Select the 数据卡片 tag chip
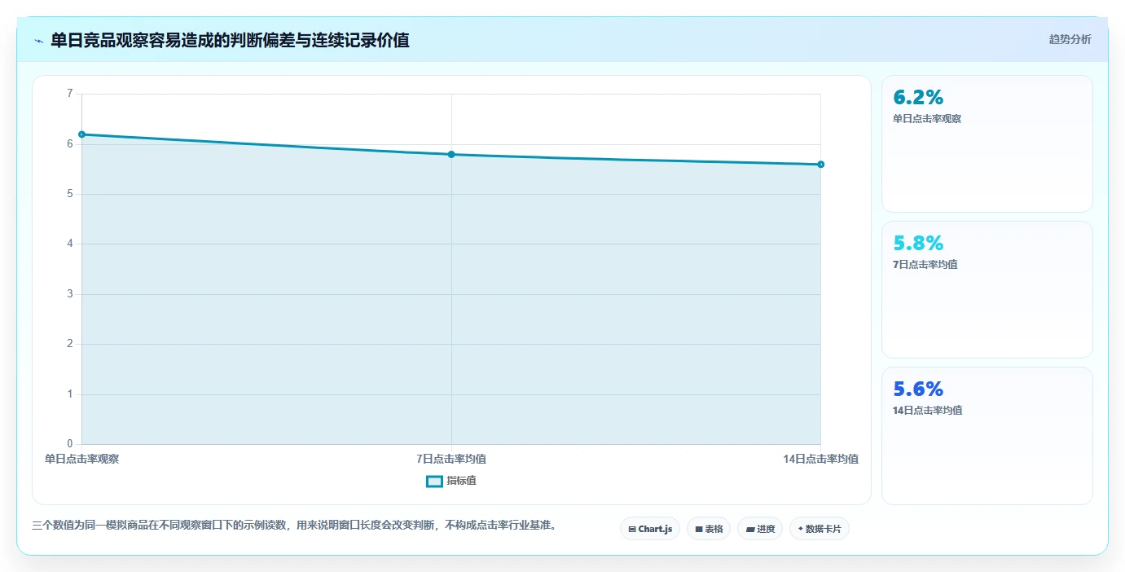 [820, 529]
